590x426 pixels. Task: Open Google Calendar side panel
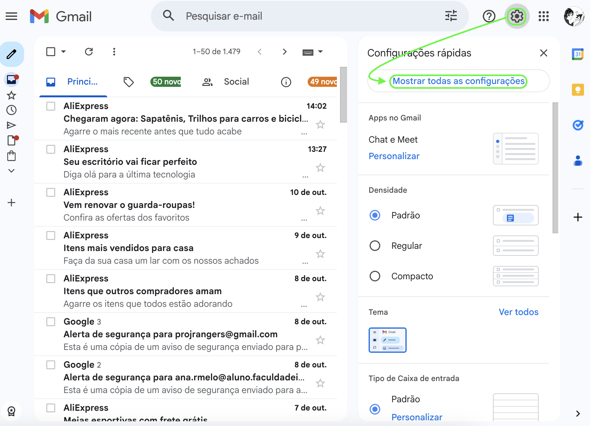(578, 54)
